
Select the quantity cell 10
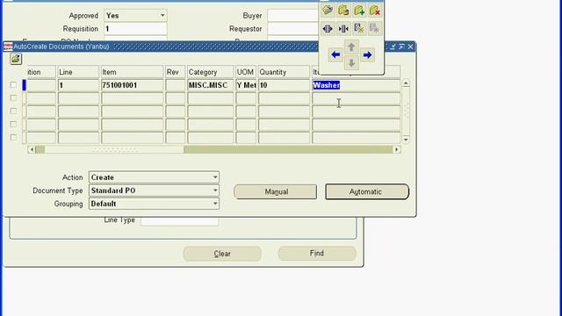tap(284, 85)
